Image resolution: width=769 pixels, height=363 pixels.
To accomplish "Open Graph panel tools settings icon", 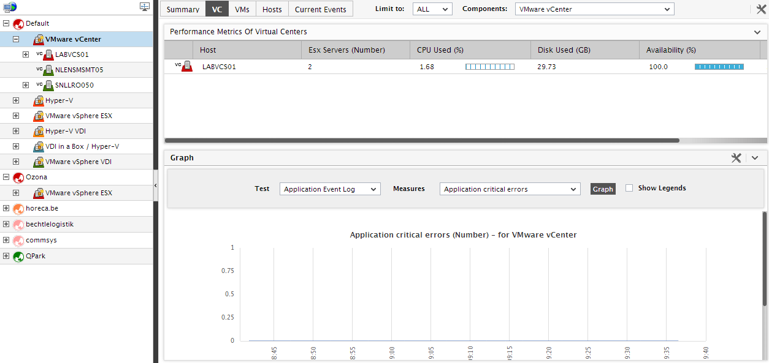I will point(736,158).
